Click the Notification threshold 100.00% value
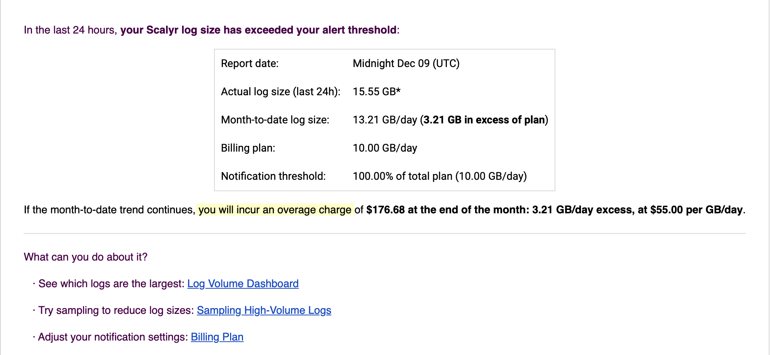Screen dimensions: 771x355 pyautogui.click(x=440, y=176)
